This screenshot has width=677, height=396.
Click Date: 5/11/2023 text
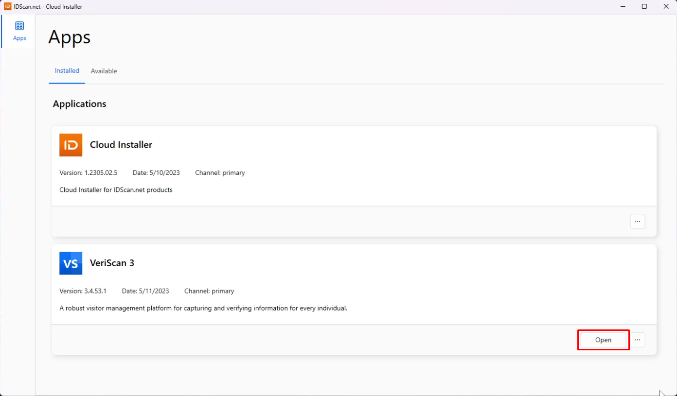tap(145, 291)
